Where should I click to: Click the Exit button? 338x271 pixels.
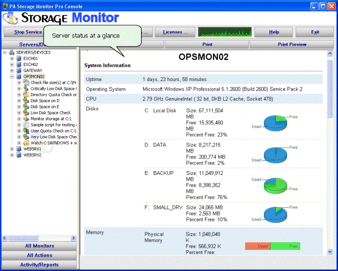coord(315,32)
